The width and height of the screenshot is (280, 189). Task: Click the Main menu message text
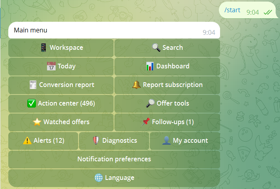(x=30, y=30)
